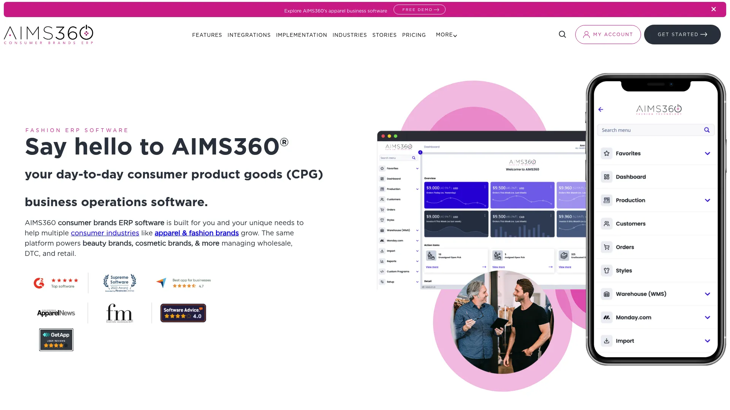The image size is (730, 410).
Task: Click Custom Programs in desktop mockup sidebar
Action: [x=398, y=272]
